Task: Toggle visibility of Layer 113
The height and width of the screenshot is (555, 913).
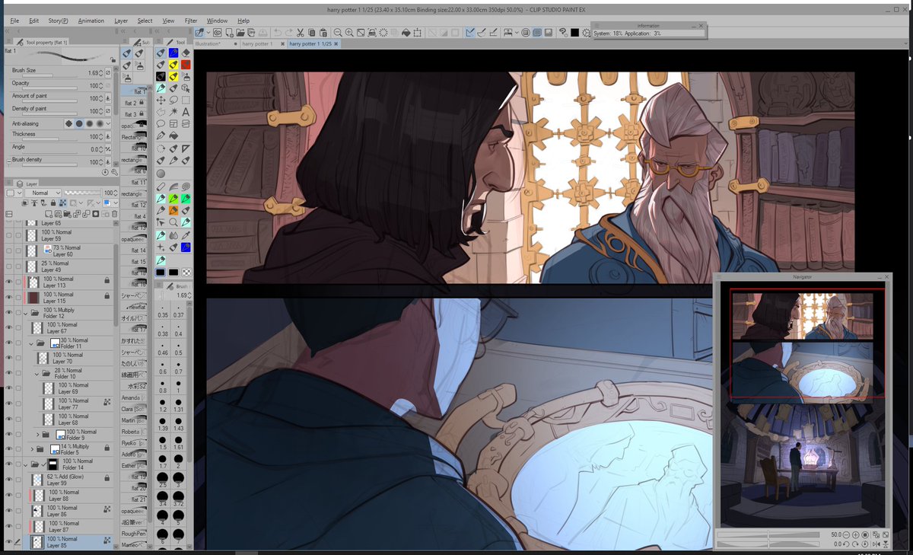Action: (8, 281)
